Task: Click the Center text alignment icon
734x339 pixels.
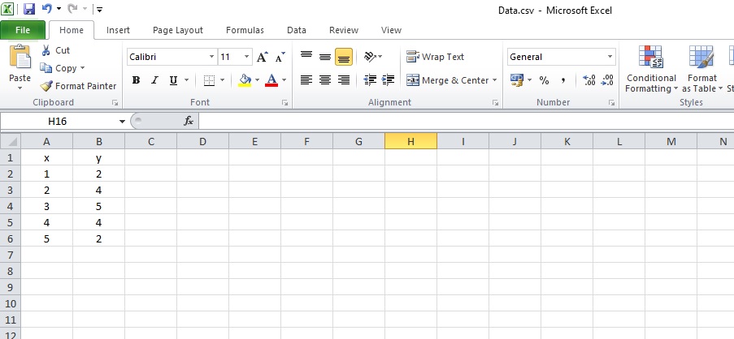Action: (x=325, y=80)
